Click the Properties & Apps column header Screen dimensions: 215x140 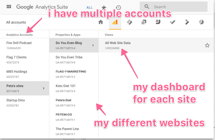[x=68, y=35]
